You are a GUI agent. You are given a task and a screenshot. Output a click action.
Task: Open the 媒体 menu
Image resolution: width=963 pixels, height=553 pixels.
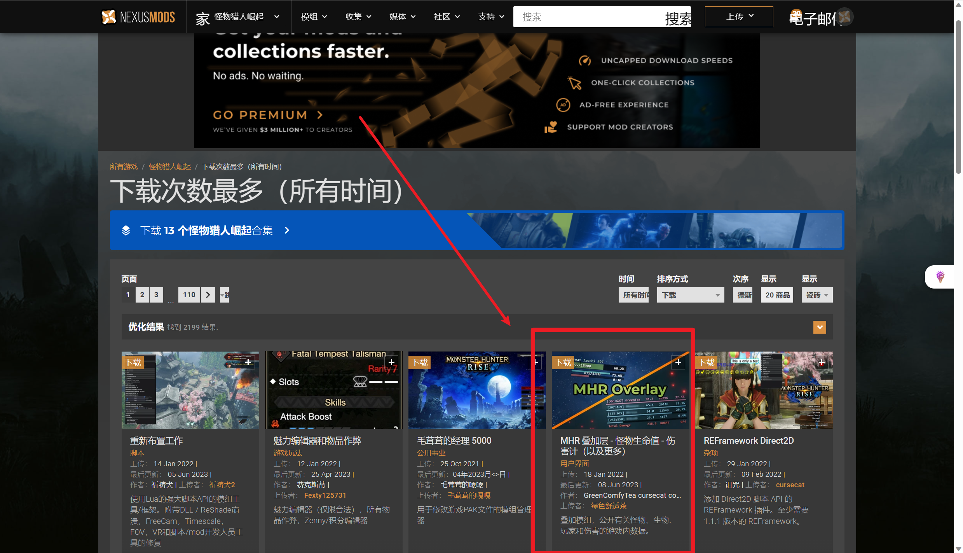[x=402, y=17]
